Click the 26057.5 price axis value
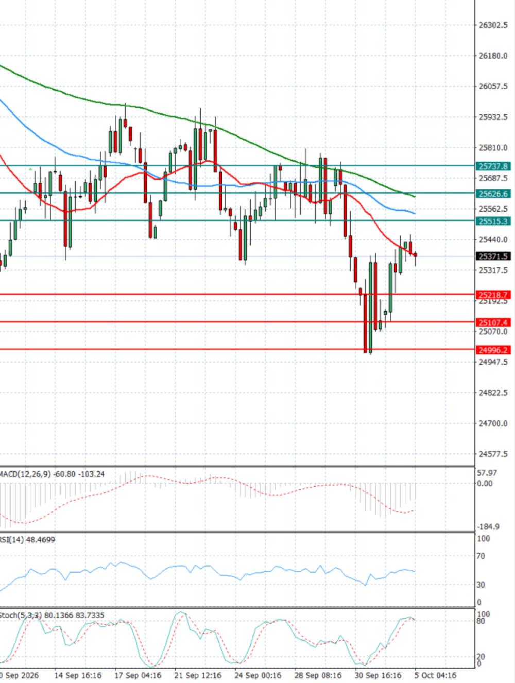Viewport: 515px width, 683px height. point(493,87)
